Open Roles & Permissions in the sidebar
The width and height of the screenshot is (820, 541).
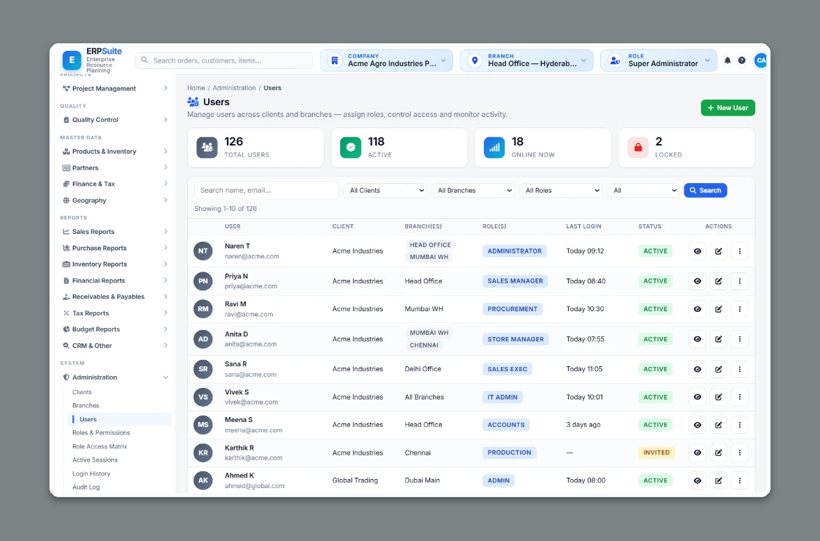[x=101, y=432]
